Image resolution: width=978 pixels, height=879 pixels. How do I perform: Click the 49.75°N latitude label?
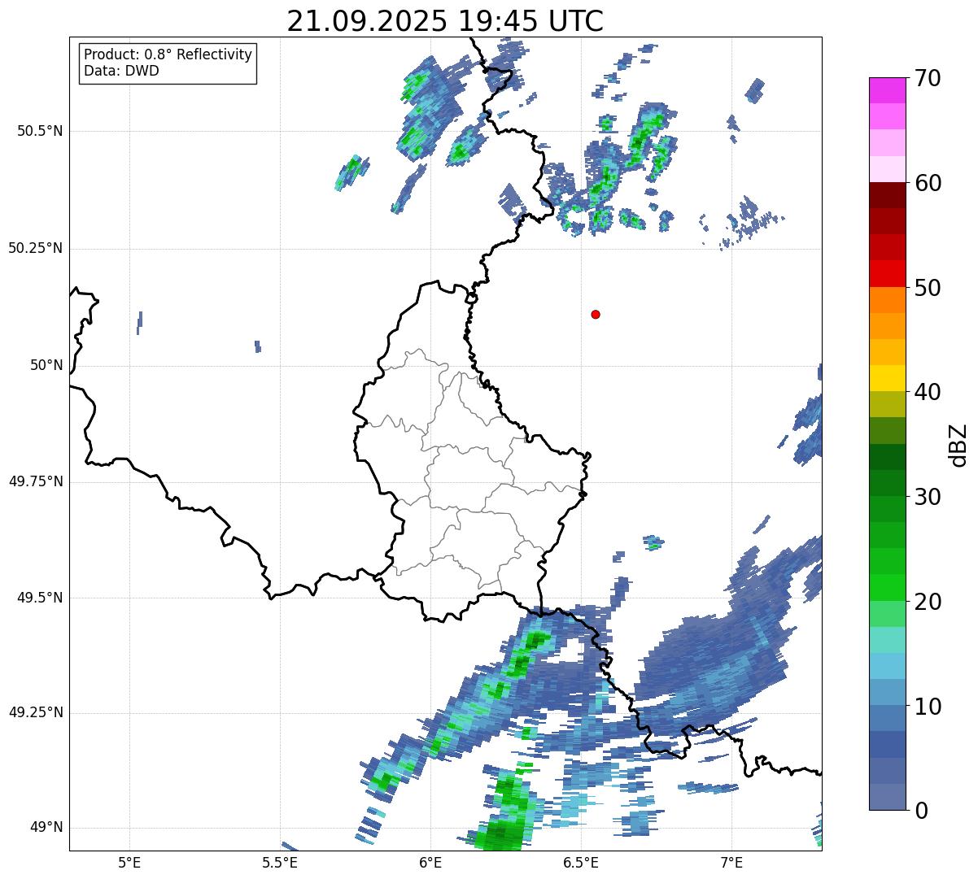[x=36, y=481]
